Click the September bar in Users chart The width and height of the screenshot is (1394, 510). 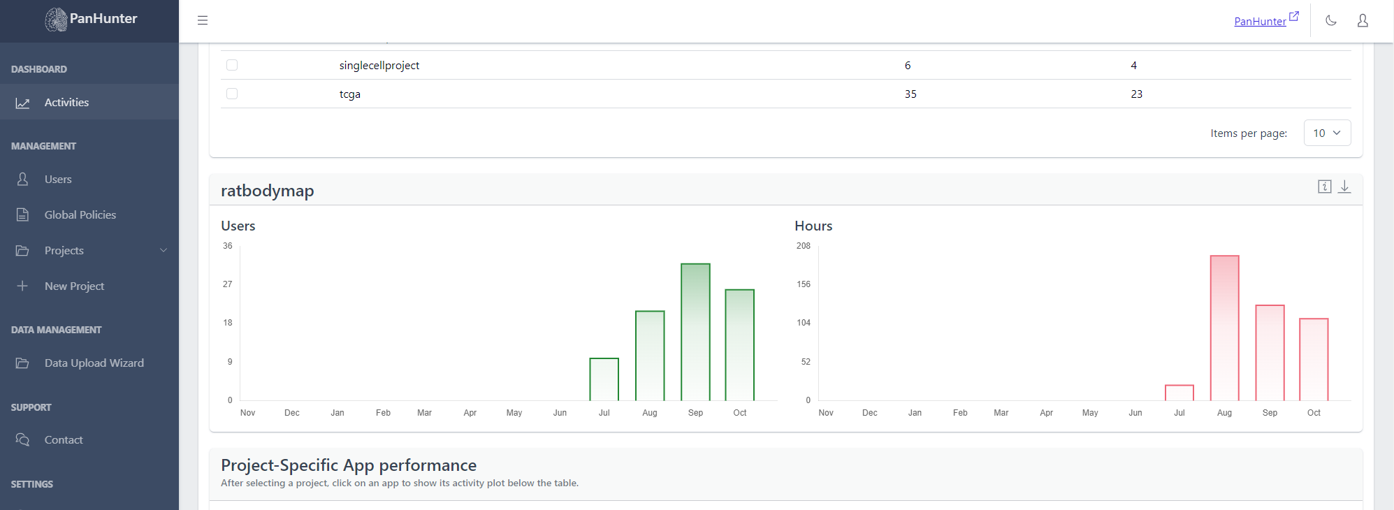695,332
